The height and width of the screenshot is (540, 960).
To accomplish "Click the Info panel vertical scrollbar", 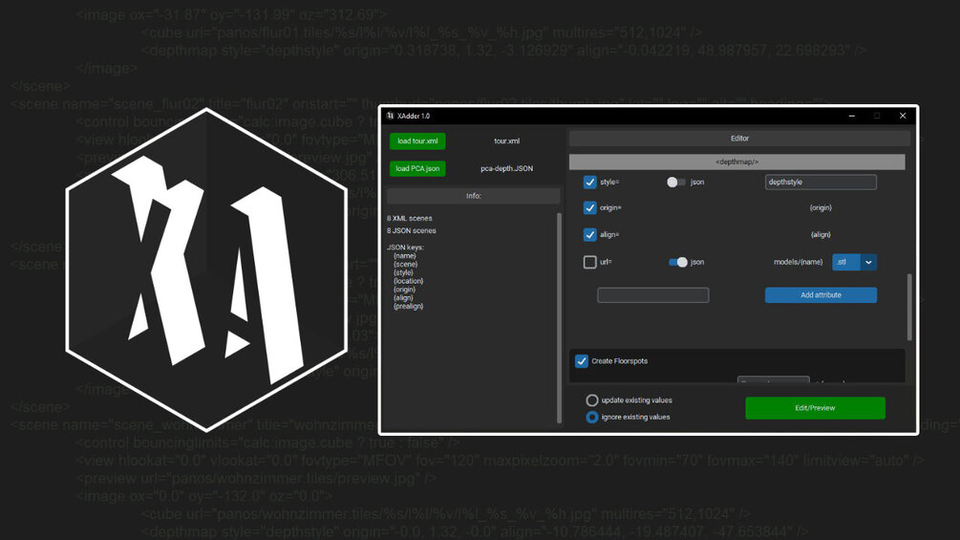I will [x=559, y=317].
